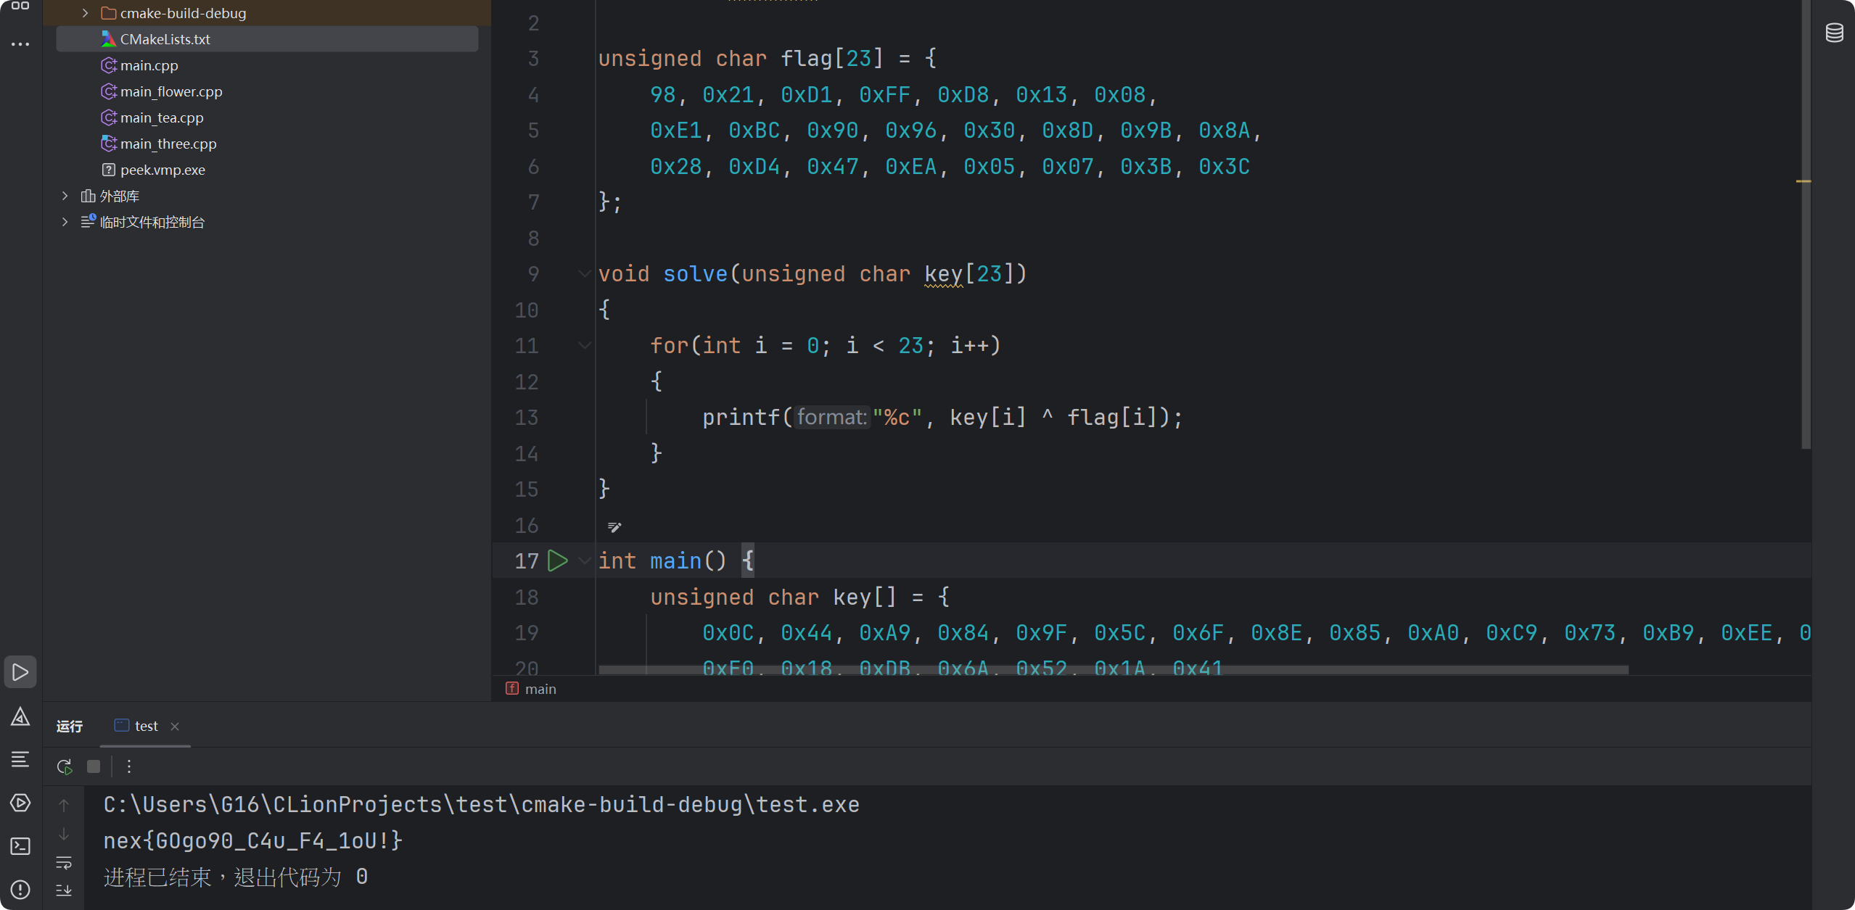Switch to the test run tab

click(x=145, y=726)
